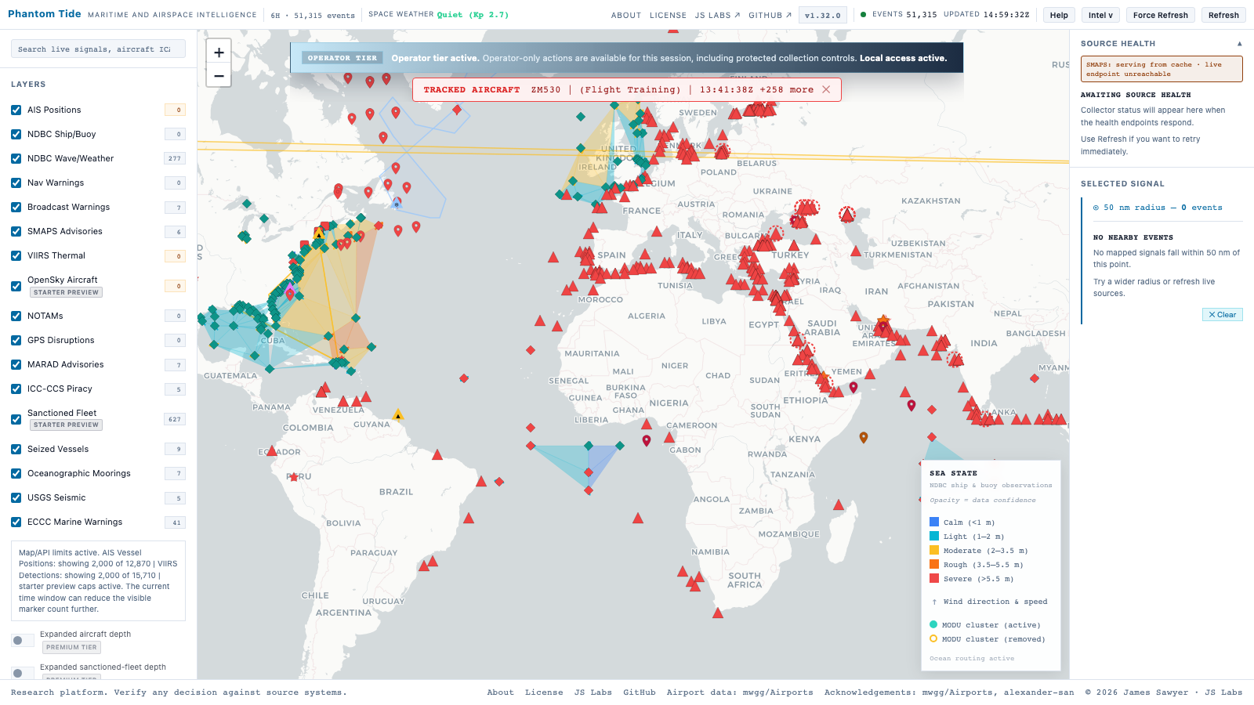1254x705 pixels.
Task: Click the Severe sea state red swatch
Action: [934, 579]
